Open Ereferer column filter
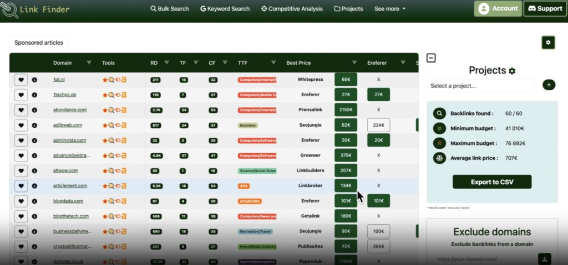This screenshot has width=568, height=265. 403,63
